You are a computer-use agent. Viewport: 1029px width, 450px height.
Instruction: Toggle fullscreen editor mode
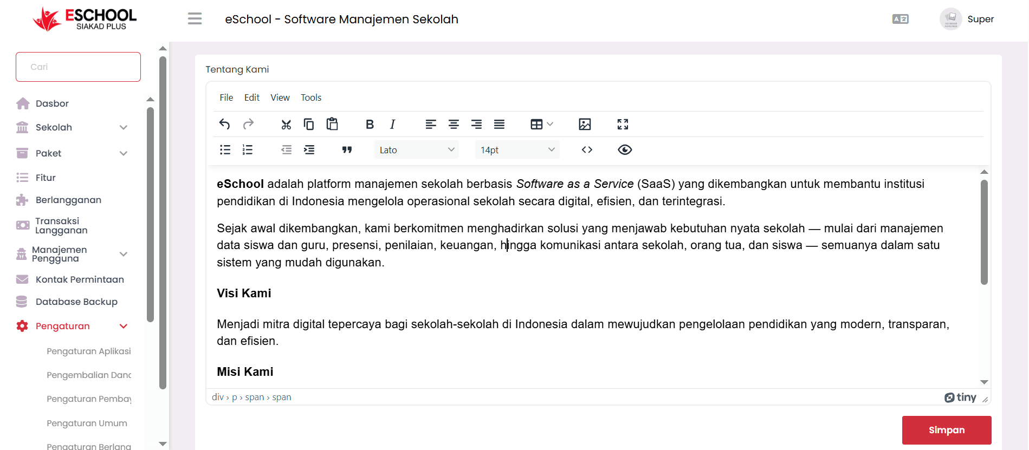tap(623, 124)
